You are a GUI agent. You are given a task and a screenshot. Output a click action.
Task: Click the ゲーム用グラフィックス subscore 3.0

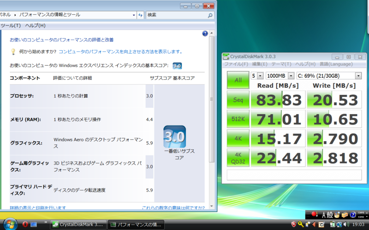click(x=149, y=167)
